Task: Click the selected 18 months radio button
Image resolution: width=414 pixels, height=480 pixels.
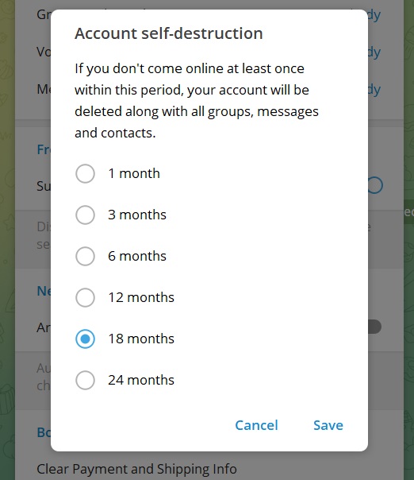Action: coord(85,339)
